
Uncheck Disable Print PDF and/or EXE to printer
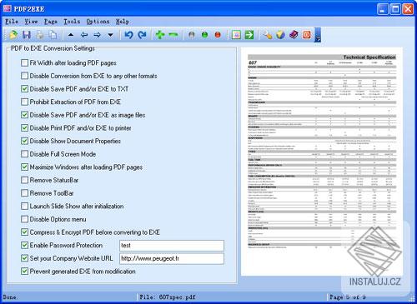24,128
